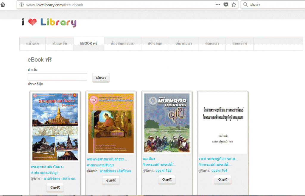Open cover of เศรษฐกิจการเกษตร journal
The image size is (305, 196).
[x=167, y=123]
